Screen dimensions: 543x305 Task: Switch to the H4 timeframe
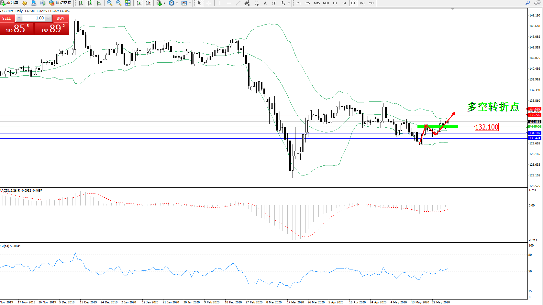[344, 3]
